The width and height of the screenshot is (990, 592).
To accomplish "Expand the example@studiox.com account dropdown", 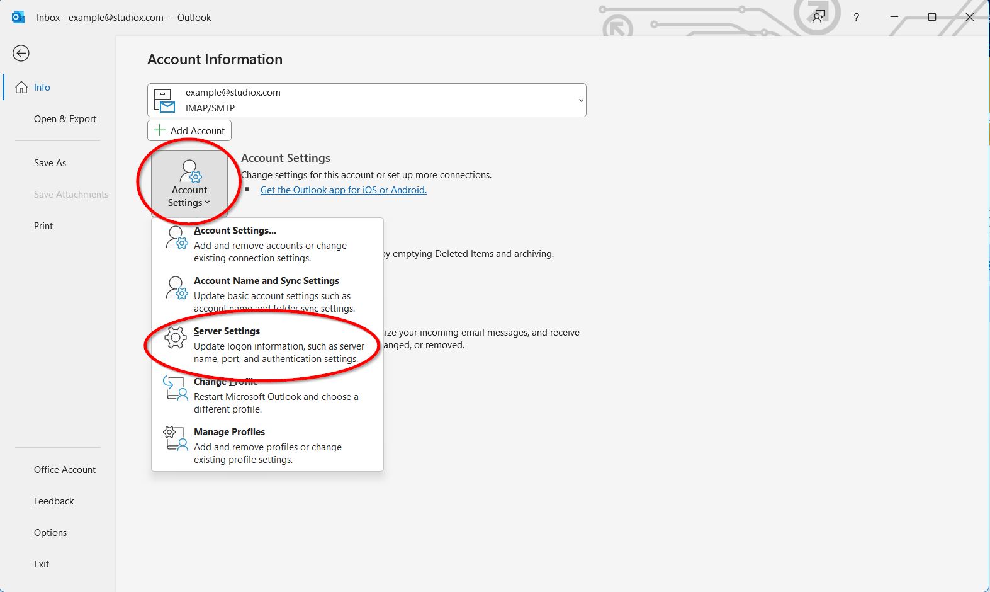I will pyautogui.click(x=581, y=100).
